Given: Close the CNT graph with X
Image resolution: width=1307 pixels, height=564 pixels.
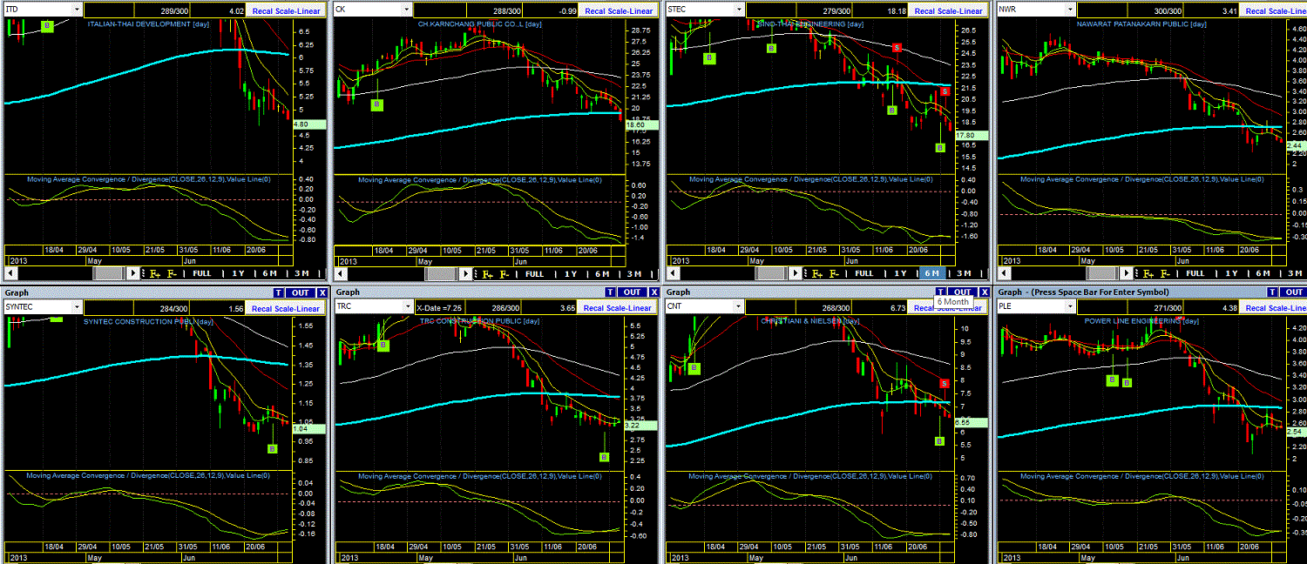Looking at the screenshot, I should [x=985, y=292].
